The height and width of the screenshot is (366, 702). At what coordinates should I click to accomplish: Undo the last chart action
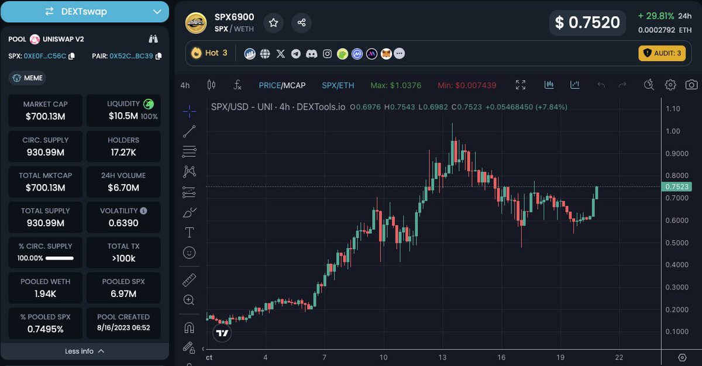click(601, 85)
